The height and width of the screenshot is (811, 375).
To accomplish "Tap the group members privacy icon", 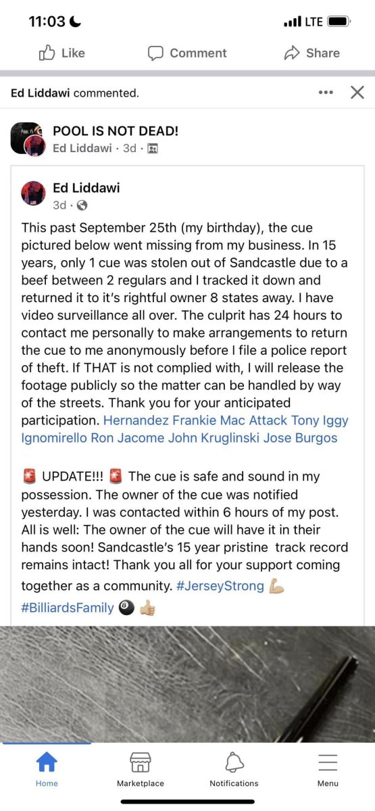I will point(152,149).
